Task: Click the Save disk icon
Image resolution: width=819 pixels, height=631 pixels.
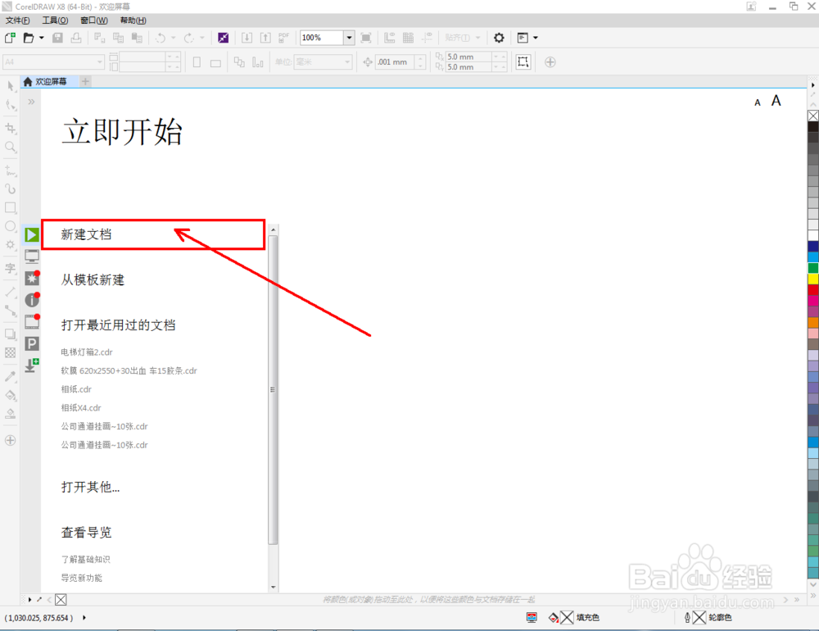Action: coord(57,38)
